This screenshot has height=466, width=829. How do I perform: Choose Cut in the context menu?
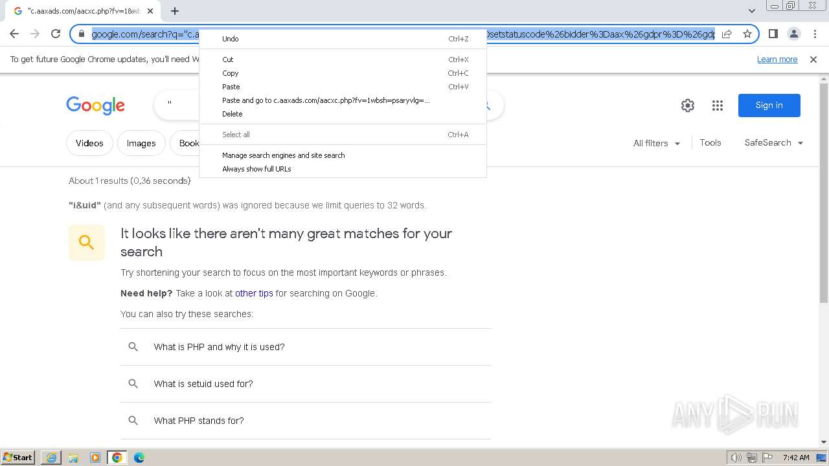[x=343, y=60]
